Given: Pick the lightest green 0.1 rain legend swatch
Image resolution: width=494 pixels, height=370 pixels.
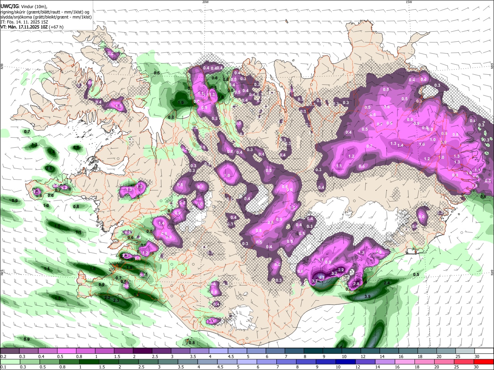Looking at the screenshot, I should (10, 362).
